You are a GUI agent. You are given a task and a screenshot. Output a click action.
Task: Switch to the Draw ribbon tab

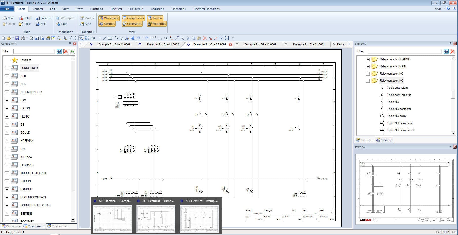click(79, 9)
